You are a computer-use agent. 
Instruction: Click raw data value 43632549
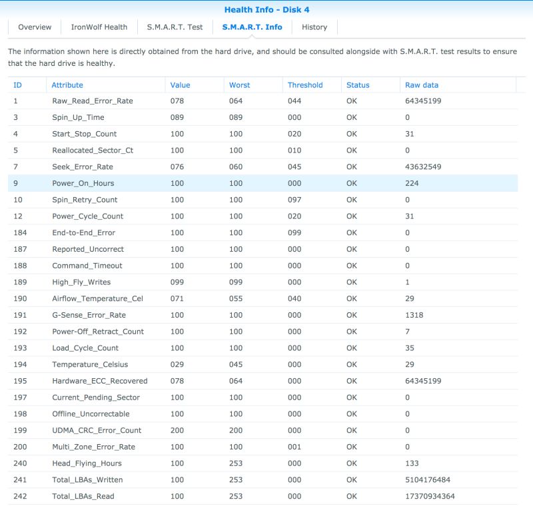click(x=423, y=167)
